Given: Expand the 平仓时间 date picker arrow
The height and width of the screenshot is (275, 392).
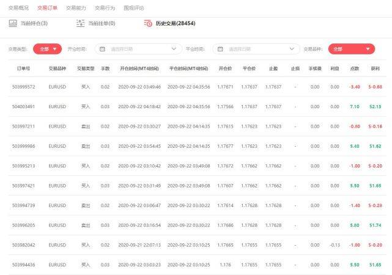Looking at the screenshot, I should click(294, 49).
